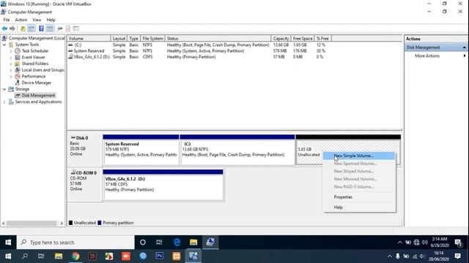The image size is (469, 263).
Task: Click the last toolbar icon showing window layout
Action: (76, 28)
